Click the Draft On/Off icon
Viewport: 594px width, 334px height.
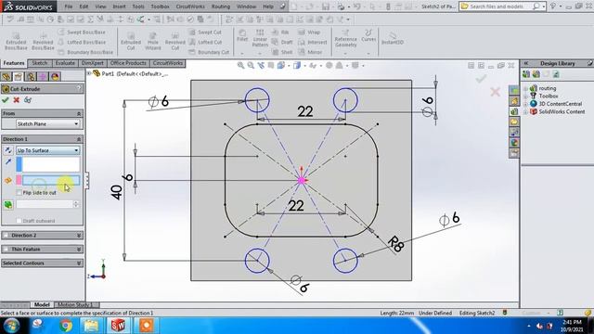[8, 205]
